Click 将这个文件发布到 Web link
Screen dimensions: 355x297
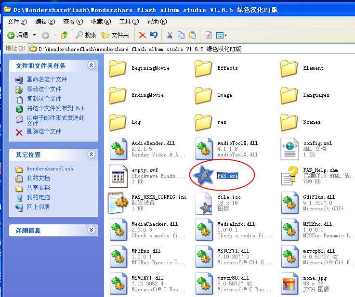coord(55,108)
